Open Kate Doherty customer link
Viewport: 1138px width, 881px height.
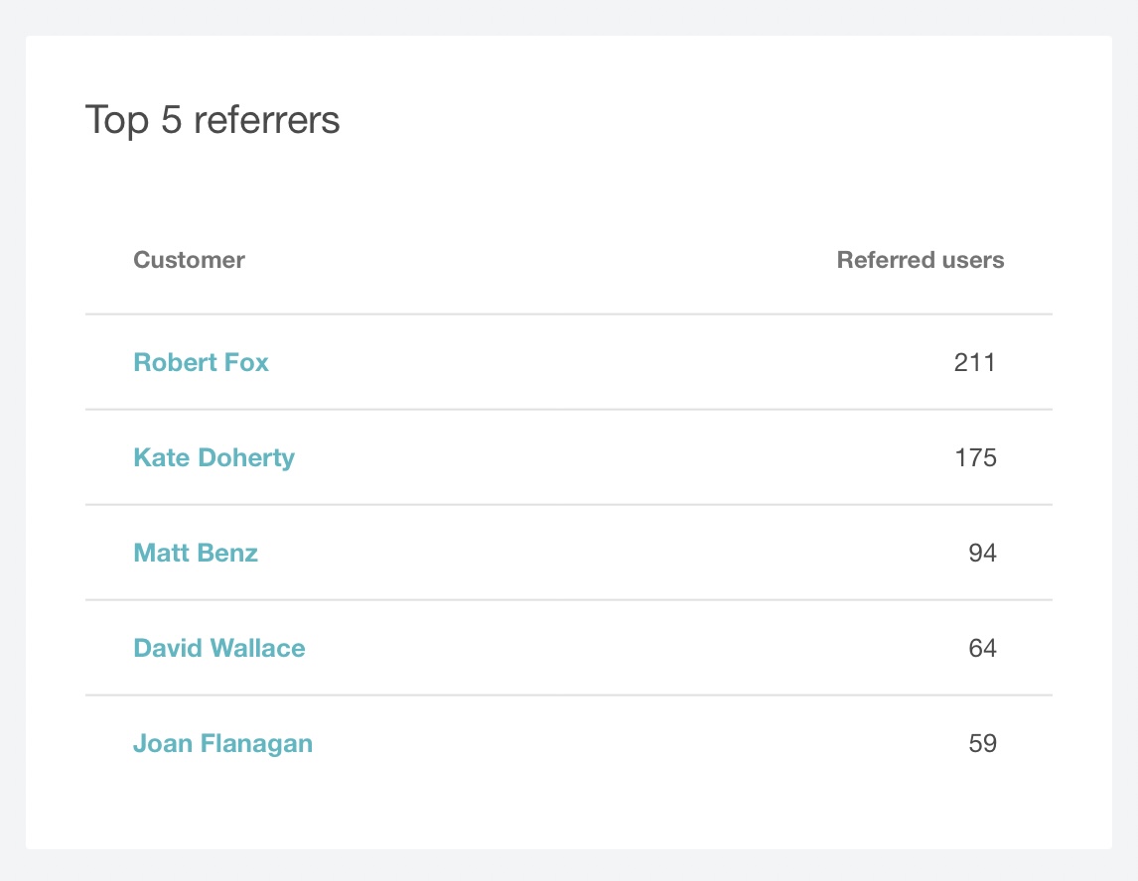(213, 457)
